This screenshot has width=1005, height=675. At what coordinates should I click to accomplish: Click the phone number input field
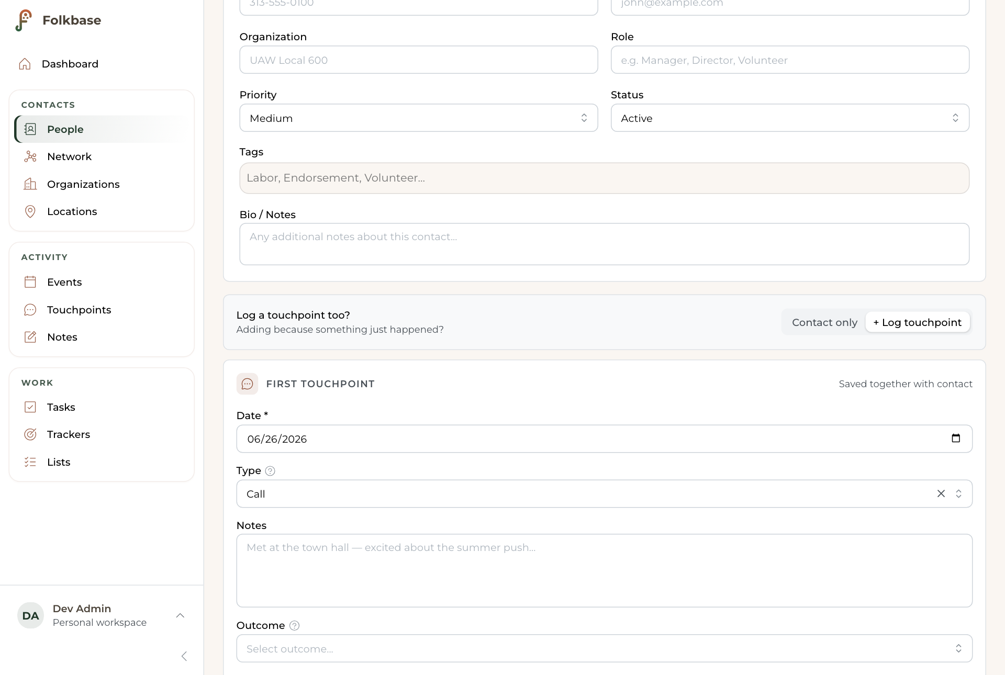coord(419,6)
